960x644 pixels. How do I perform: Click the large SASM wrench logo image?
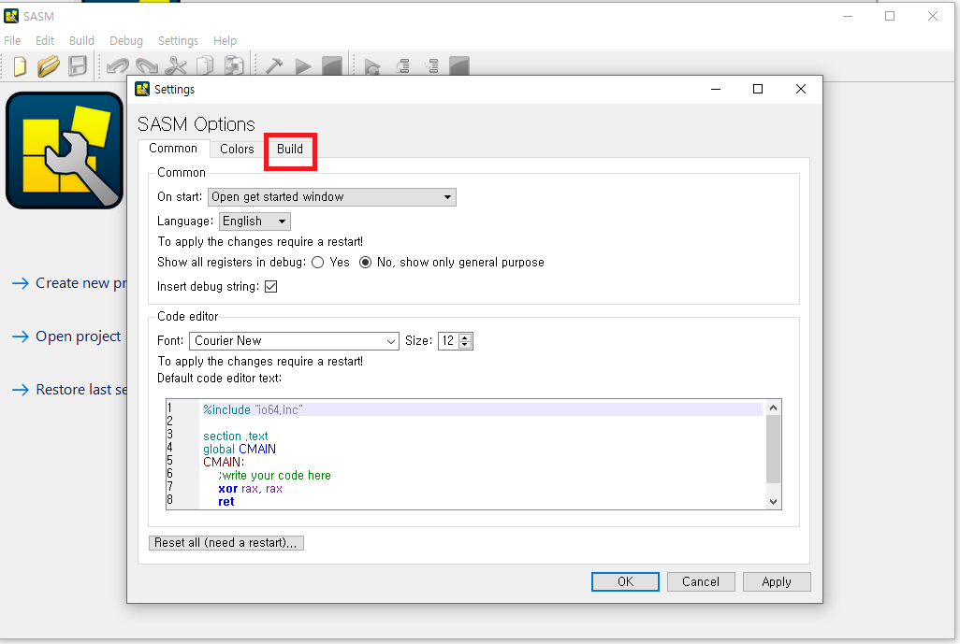65,150
